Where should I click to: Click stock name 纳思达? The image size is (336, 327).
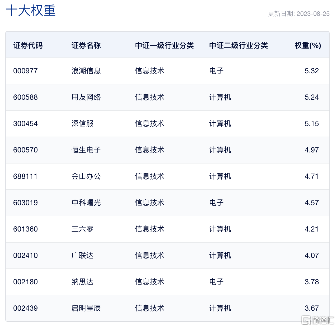coord(82,282)
